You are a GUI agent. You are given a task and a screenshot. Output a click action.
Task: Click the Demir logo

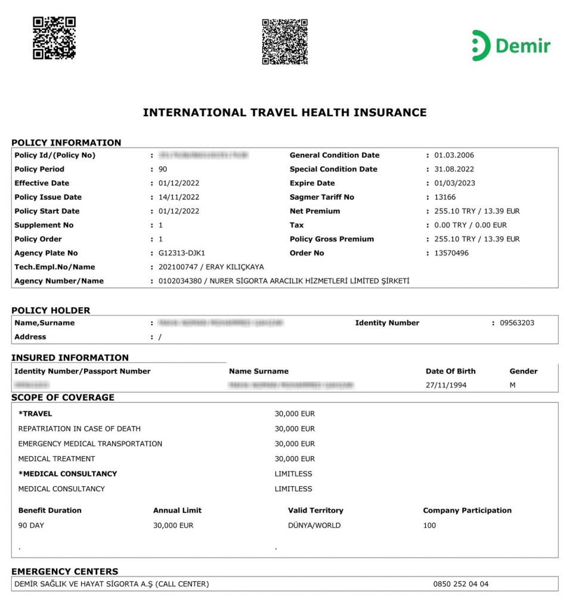tap(511, 45)
